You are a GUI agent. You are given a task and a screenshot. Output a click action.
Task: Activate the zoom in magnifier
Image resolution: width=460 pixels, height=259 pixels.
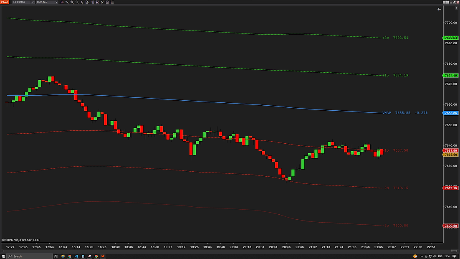pos(72,2)
